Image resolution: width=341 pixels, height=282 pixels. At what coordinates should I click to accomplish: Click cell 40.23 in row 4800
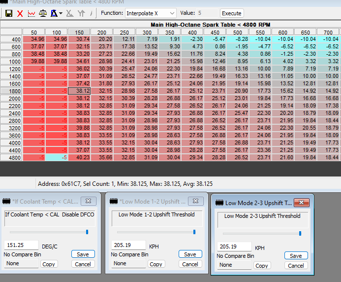click(79, 157)
